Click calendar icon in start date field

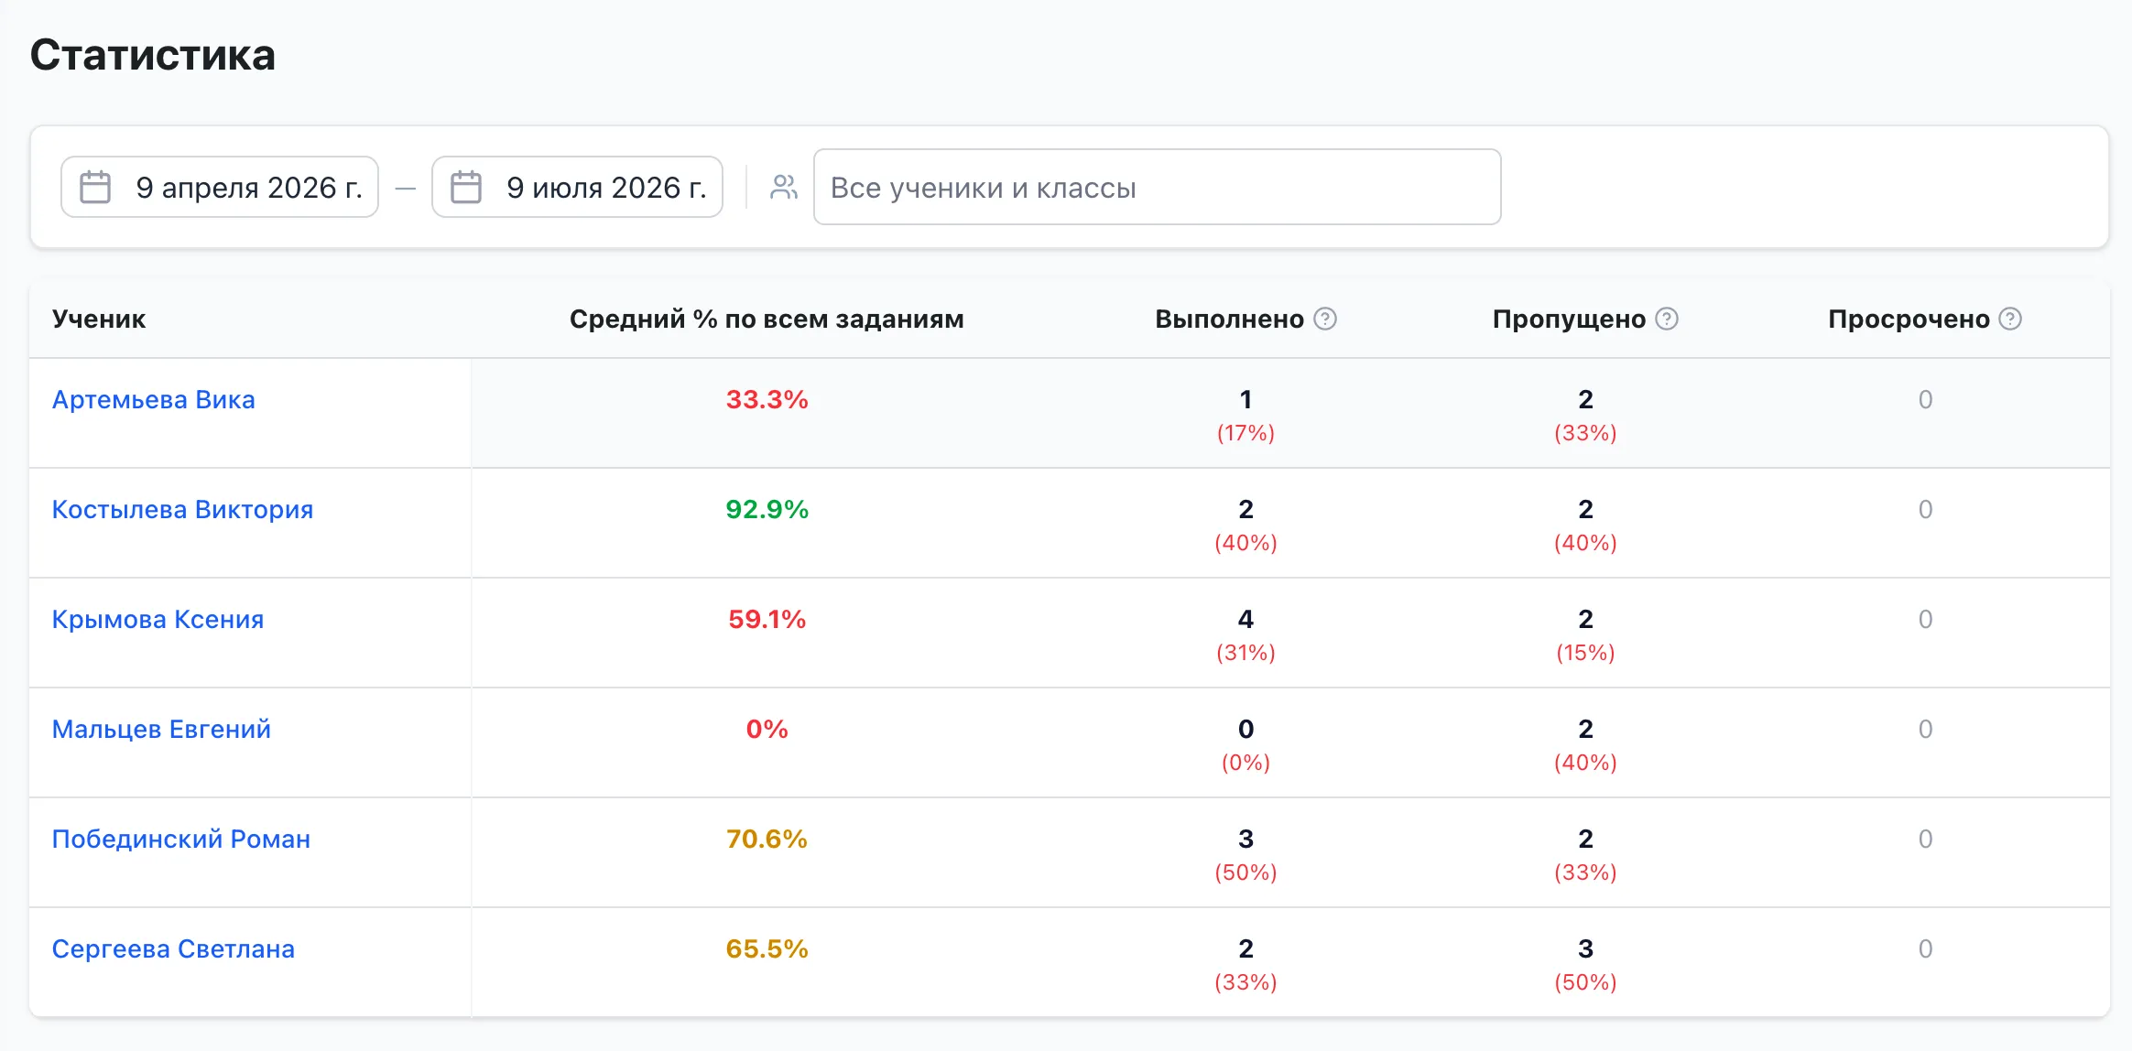click(x=95, y=187)
